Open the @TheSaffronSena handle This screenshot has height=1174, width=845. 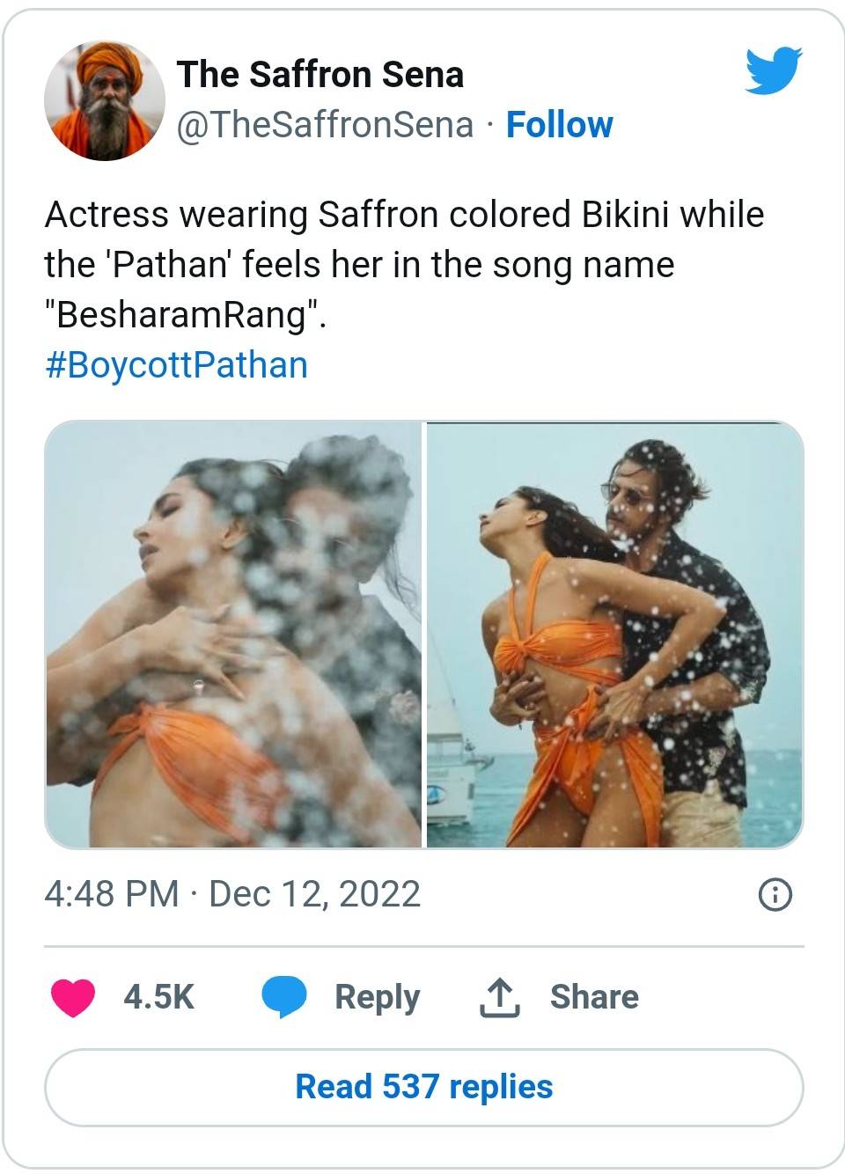(325, 125)
